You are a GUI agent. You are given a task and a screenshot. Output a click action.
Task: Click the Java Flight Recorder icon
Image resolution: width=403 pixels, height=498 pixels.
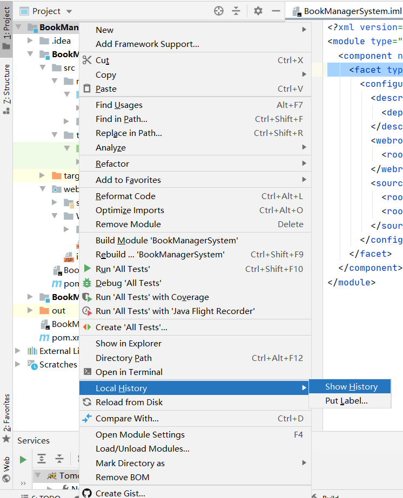coord(87,311)
